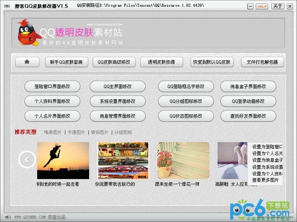Open 透明皮肤资源 section

(161, 62)
